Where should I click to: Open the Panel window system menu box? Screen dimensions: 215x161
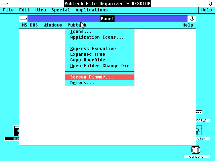[24, 19]
